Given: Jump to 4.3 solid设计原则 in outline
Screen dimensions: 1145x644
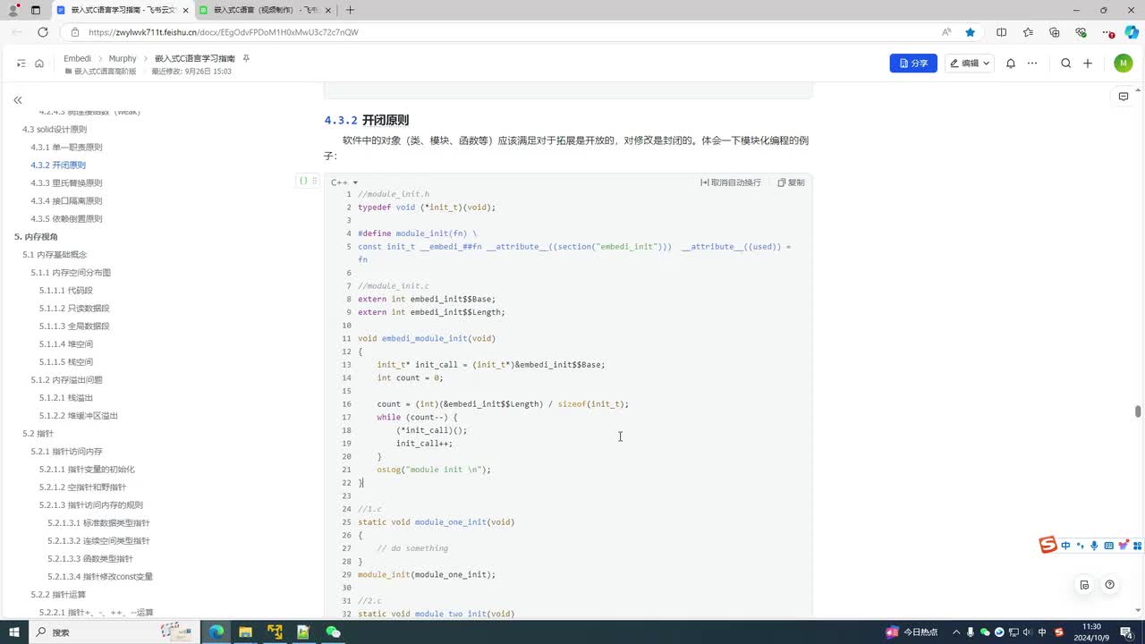Looking at the screenshot, I should [x=55, y=129].
